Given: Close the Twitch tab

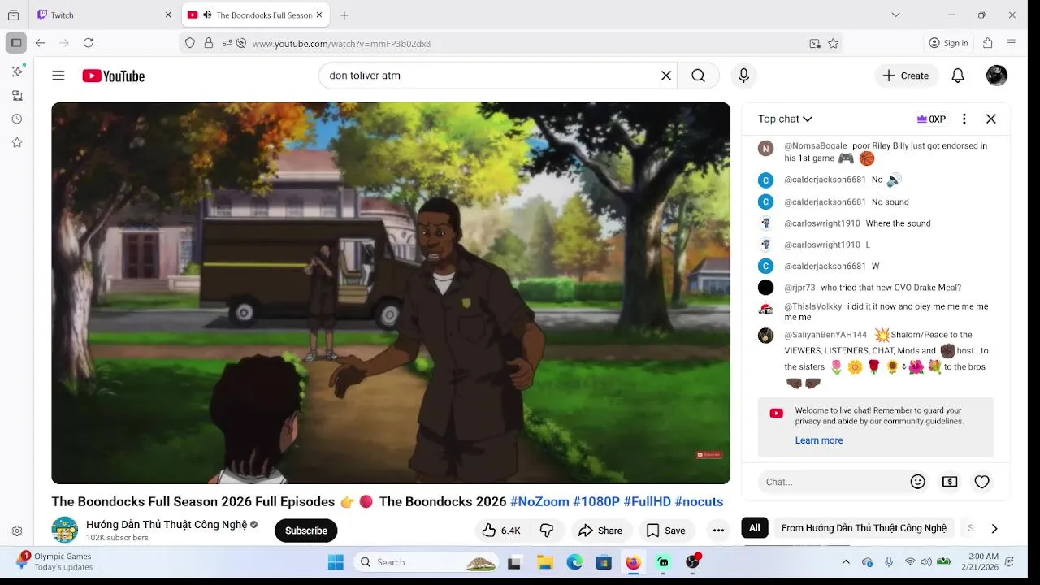Looking at the screenshot, I should click(x=168, y=15).
